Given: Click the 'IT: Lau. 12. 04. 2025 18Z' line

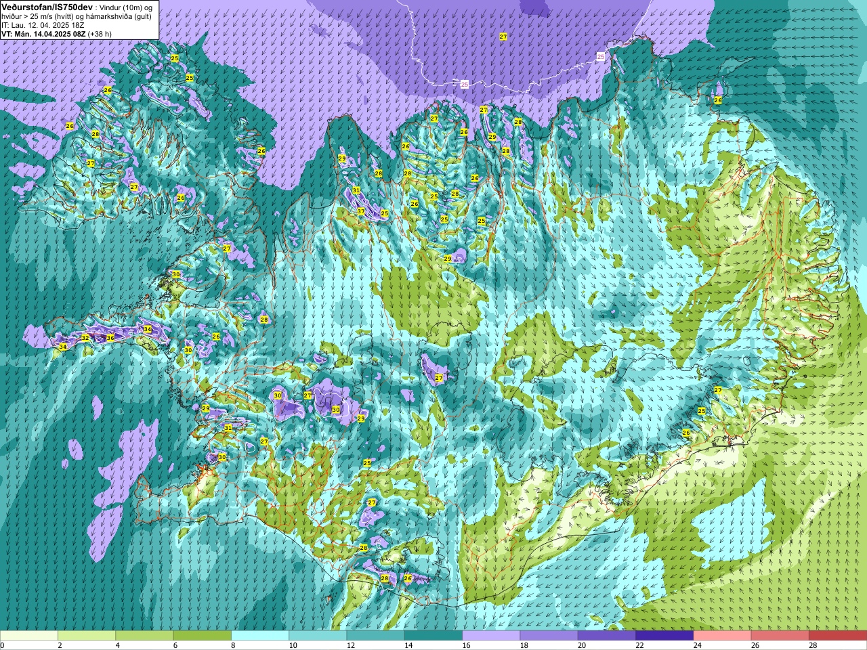Looking at the screenshot, I should coord(43,24).
